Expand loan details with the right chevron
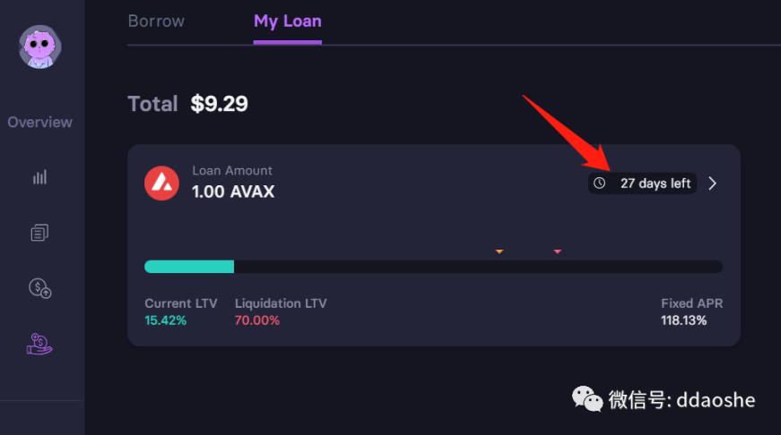The image size is (781, 435). [713, 183]
